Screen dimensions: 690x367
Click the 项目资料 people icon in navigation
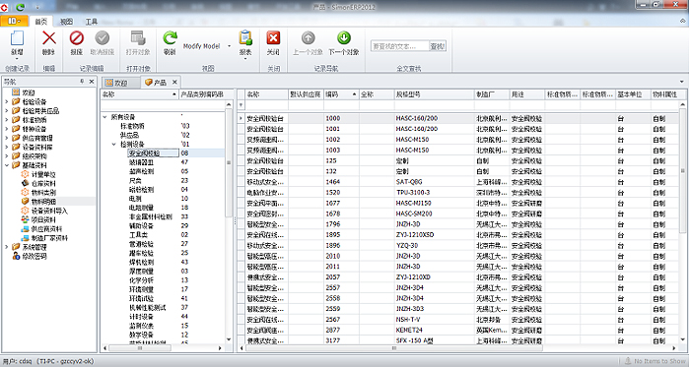(x=25, y=219)
